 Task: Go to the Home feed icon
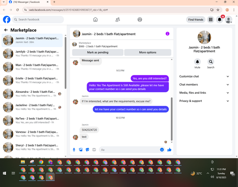pos(95,20)
